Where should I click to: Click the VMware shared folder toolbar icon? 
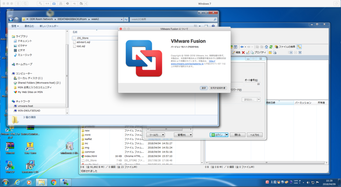(81, 3)
